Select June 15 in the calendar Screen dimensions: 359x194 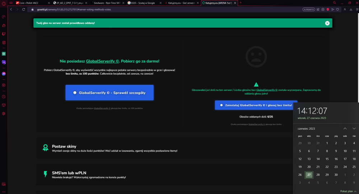(327, 159)
